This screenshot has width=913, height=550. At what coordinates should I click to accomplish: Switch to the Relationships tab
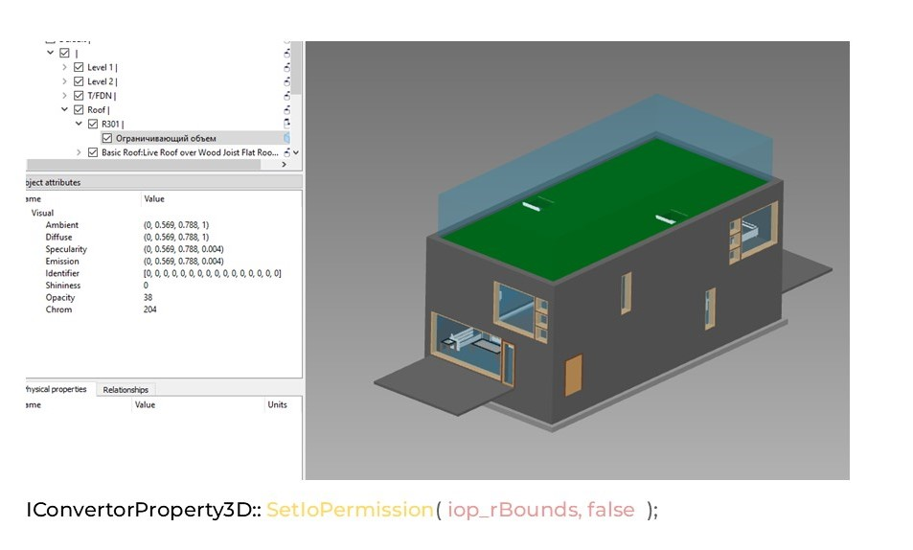pyautogui.click(x=126, y=390)
